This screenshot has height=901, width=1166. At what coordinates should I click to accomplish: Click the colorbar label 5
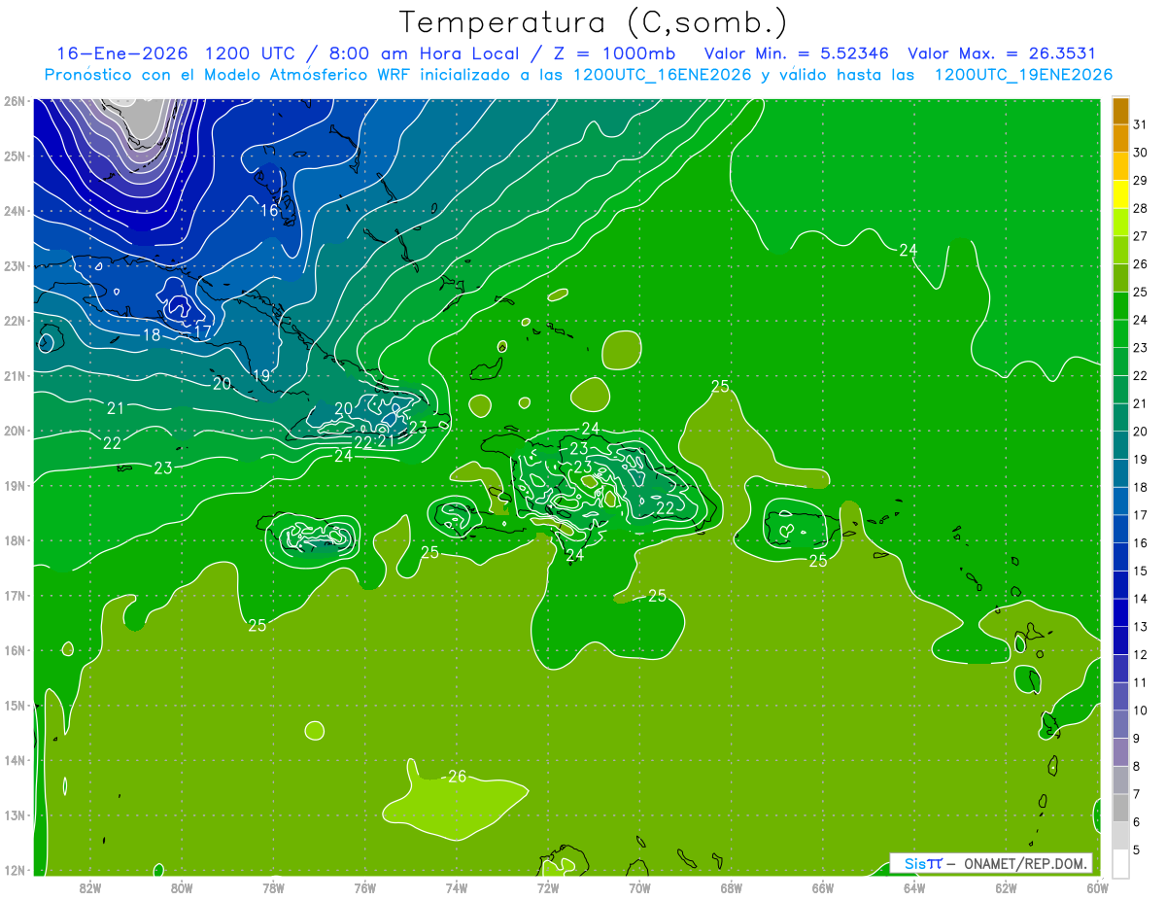pos(1137,849)
